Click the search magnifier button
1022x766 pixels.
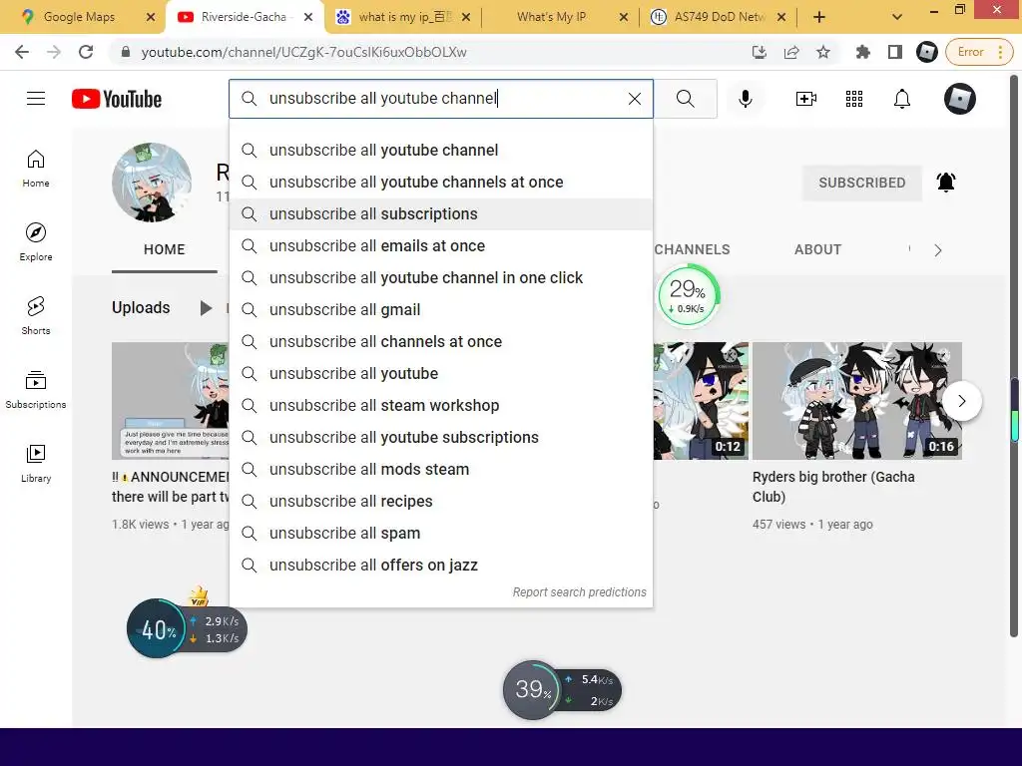click(685, 99)
